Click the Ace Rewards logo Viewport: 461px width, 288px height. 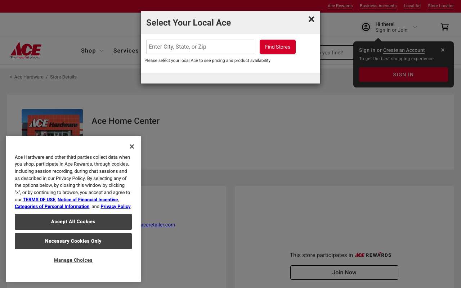(x=373, y=255)
